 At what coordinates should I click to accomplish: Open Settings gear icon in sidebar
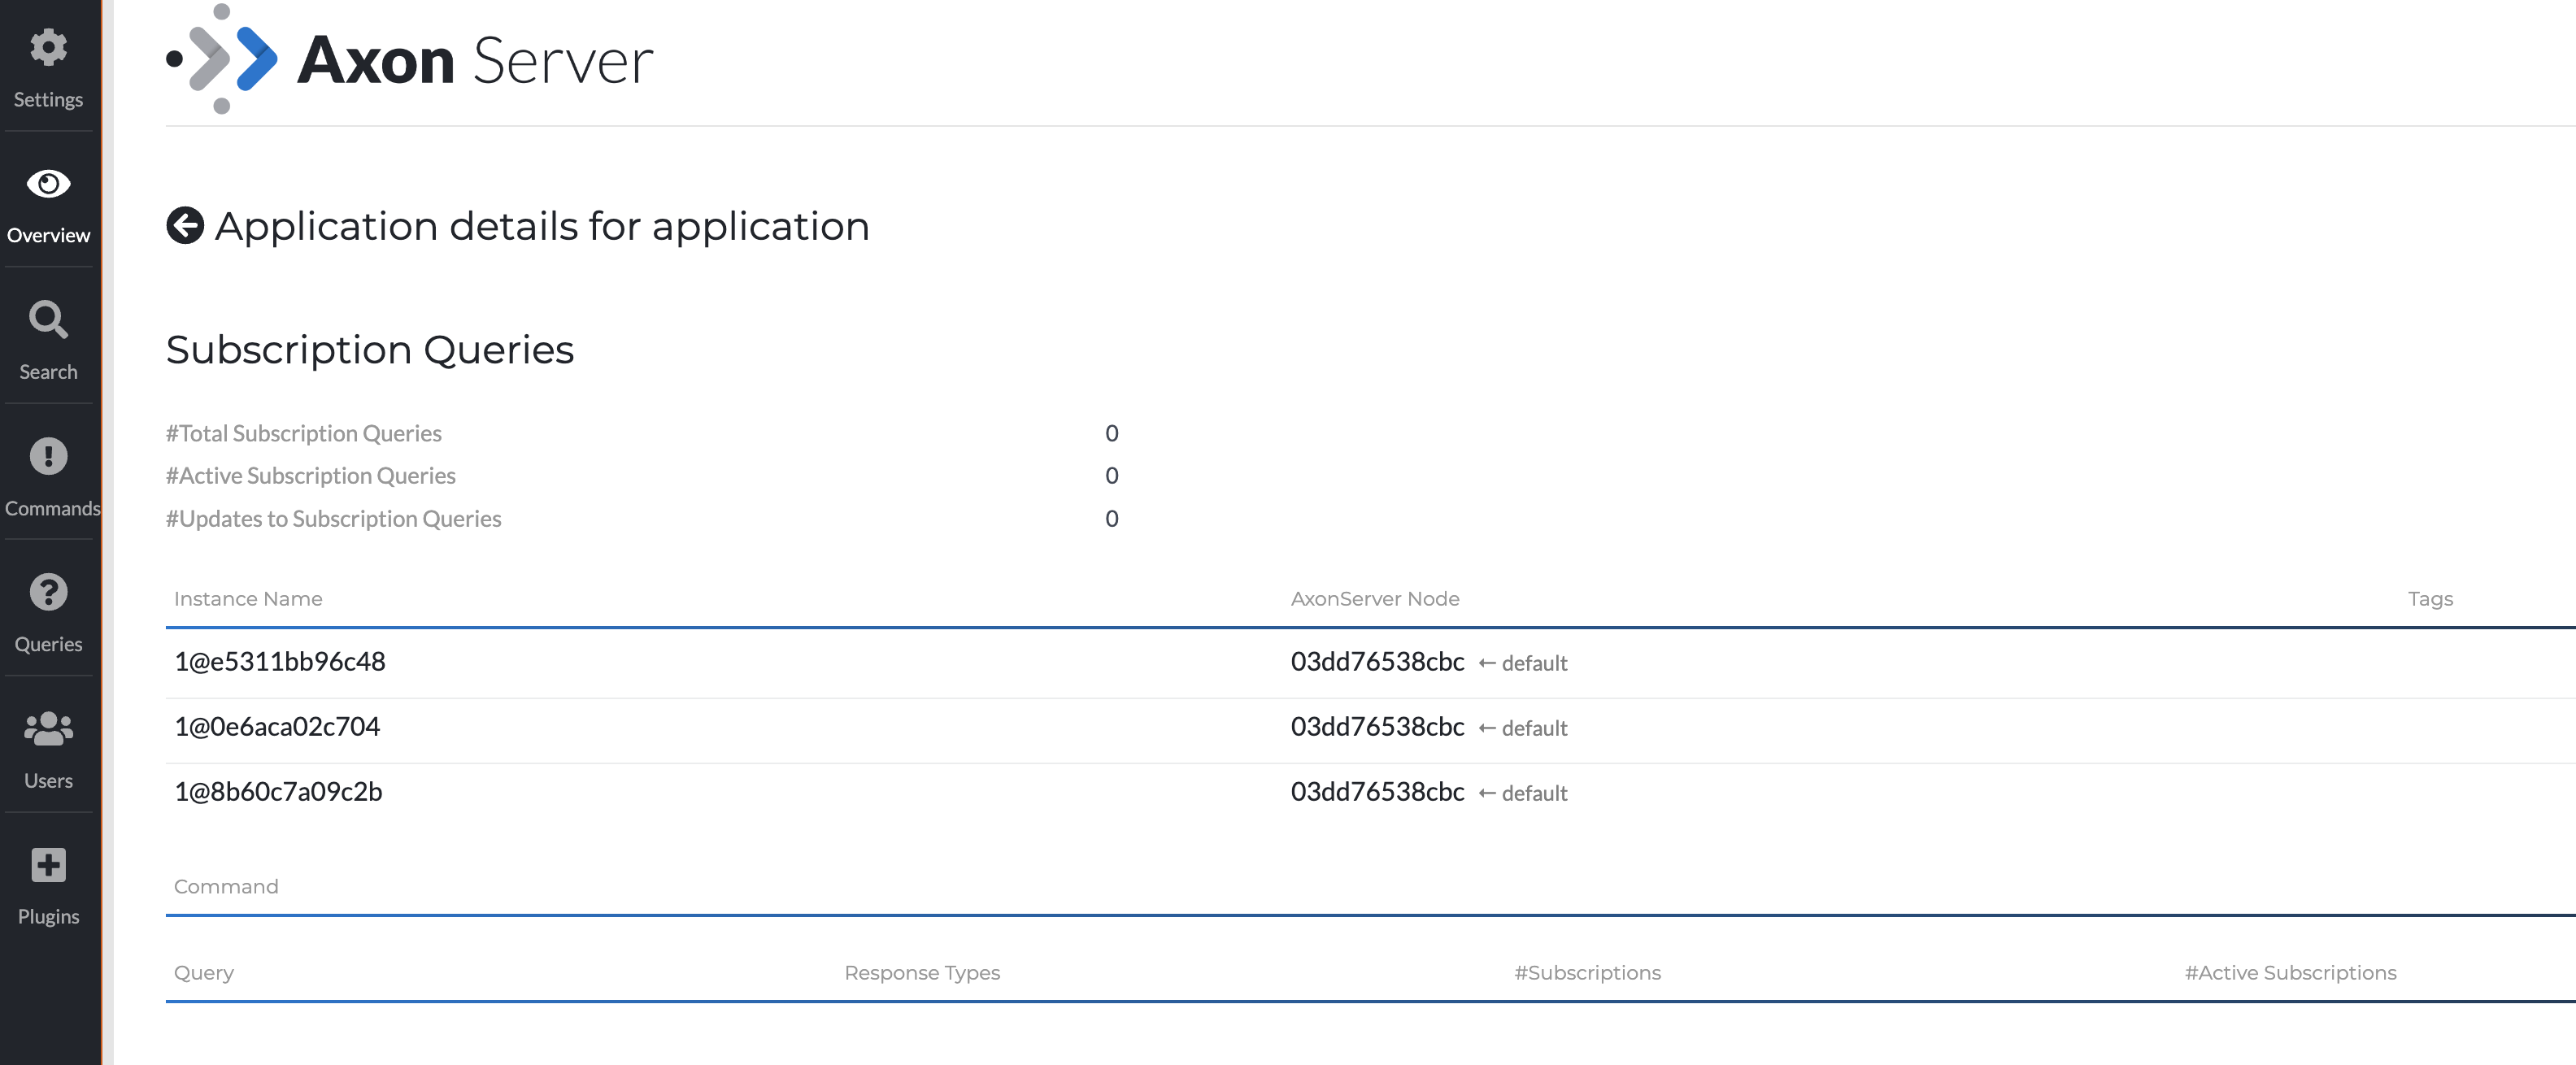(x=48, y=48)
